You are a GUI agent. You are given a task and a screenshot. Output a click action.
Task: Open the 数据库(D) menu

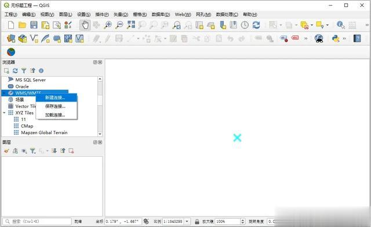pos(161,15)
